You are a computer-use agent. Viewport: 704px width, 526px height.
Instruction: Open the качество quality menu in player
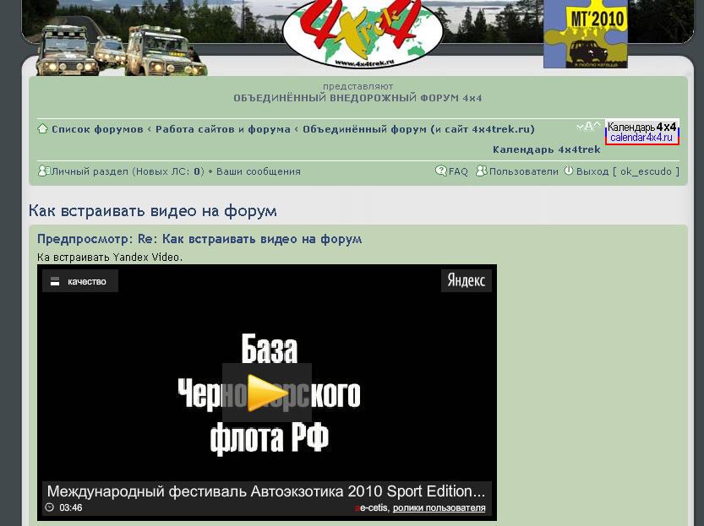80,281
